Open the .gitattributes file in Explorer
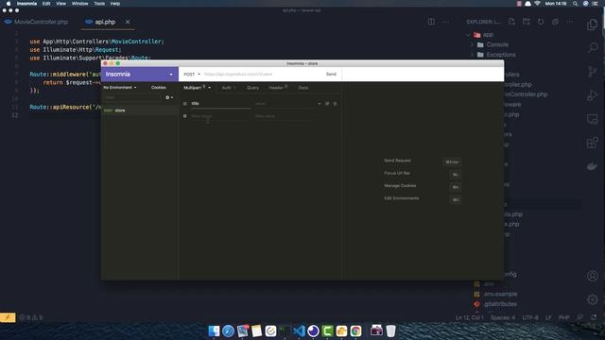Image resolution: width=605 pixels, height=340 pixels. (x=500, y=304)
